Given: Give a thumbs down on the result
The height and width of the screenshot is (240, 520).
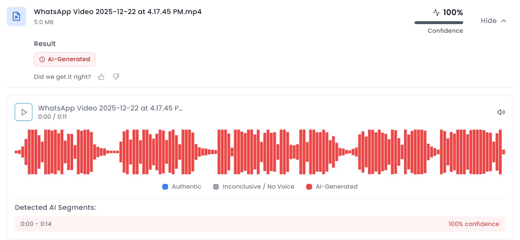Looking at the screenshot, I should [116, 77].
